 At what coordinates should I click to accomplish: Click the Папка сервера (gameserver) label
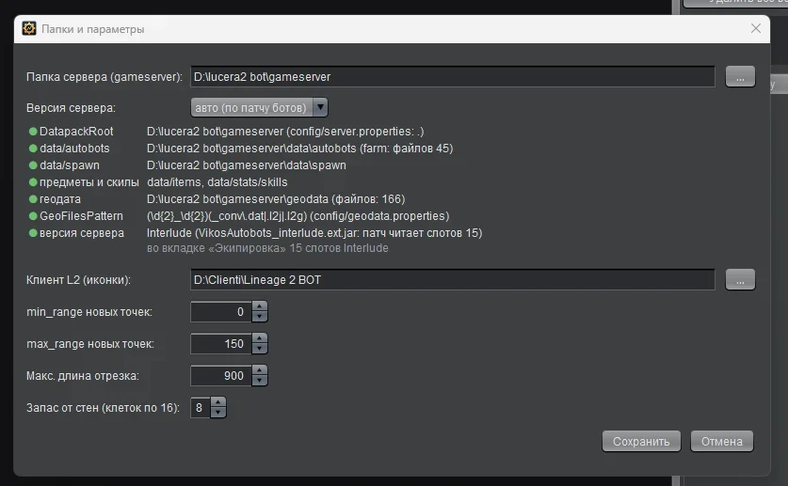[104, 77]
